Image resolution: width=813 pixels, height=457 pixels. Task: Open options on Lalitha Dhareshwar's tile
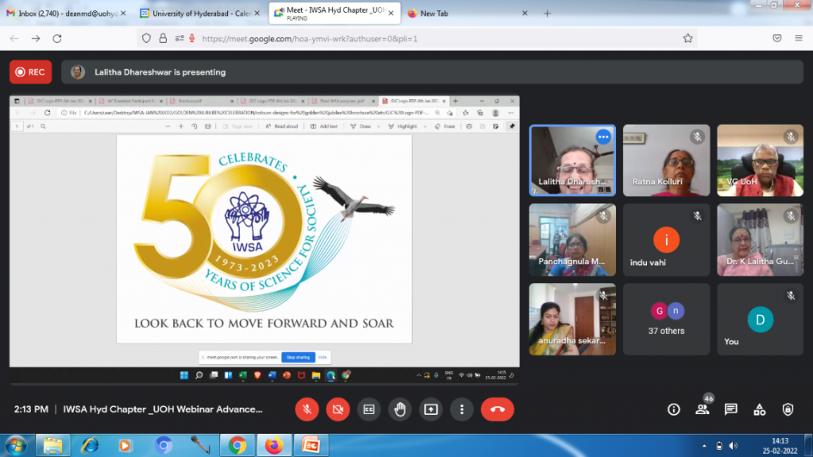point(603,137)
